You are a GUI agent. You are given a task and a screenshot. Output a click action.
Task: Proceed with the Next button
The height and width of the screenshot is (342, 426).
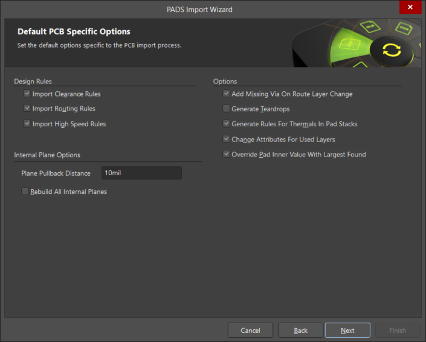coord(347,331)
